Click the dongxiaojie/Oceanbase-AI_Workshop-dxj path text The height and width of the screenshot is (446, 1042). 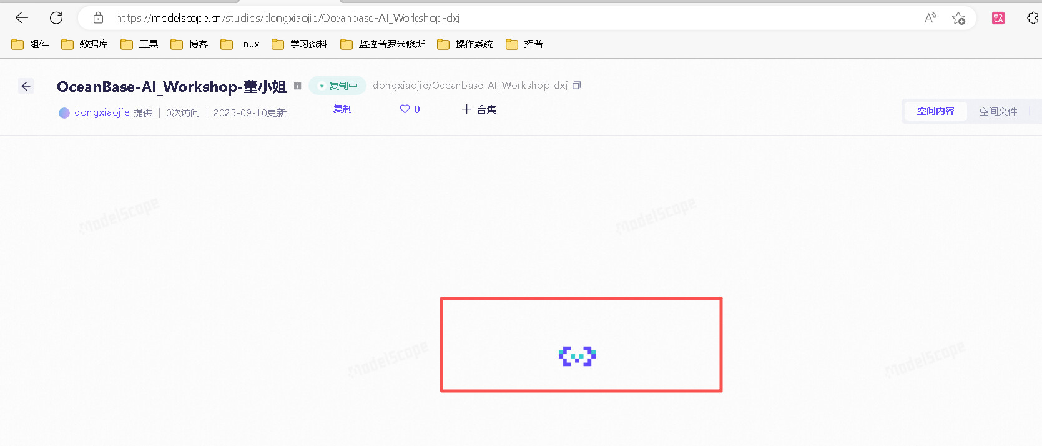(470, 86)
